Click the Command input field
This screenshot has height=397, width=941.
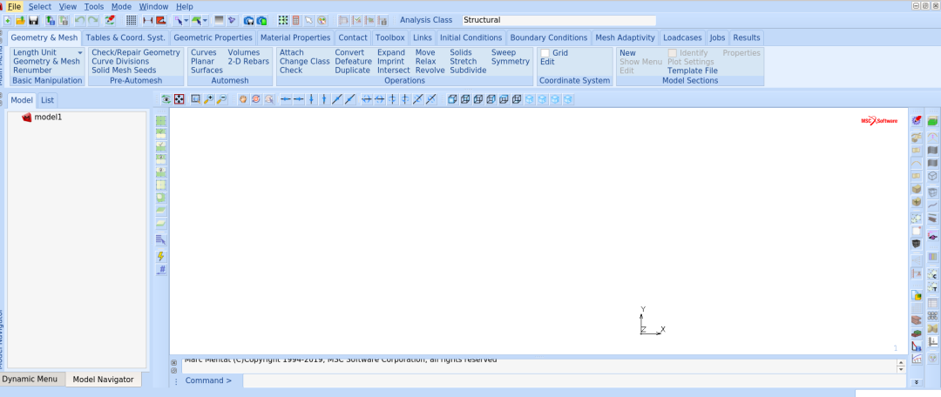point(573,380)
